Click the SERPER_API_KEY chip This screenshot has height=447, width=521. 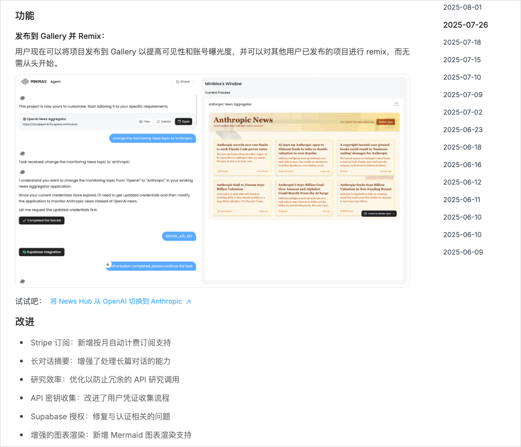179,236
